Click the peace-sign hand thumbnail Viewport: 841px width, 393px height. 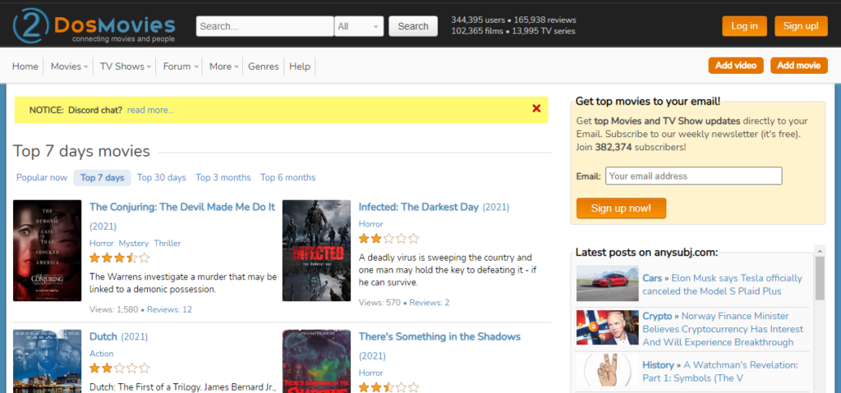tap(608, 370)
